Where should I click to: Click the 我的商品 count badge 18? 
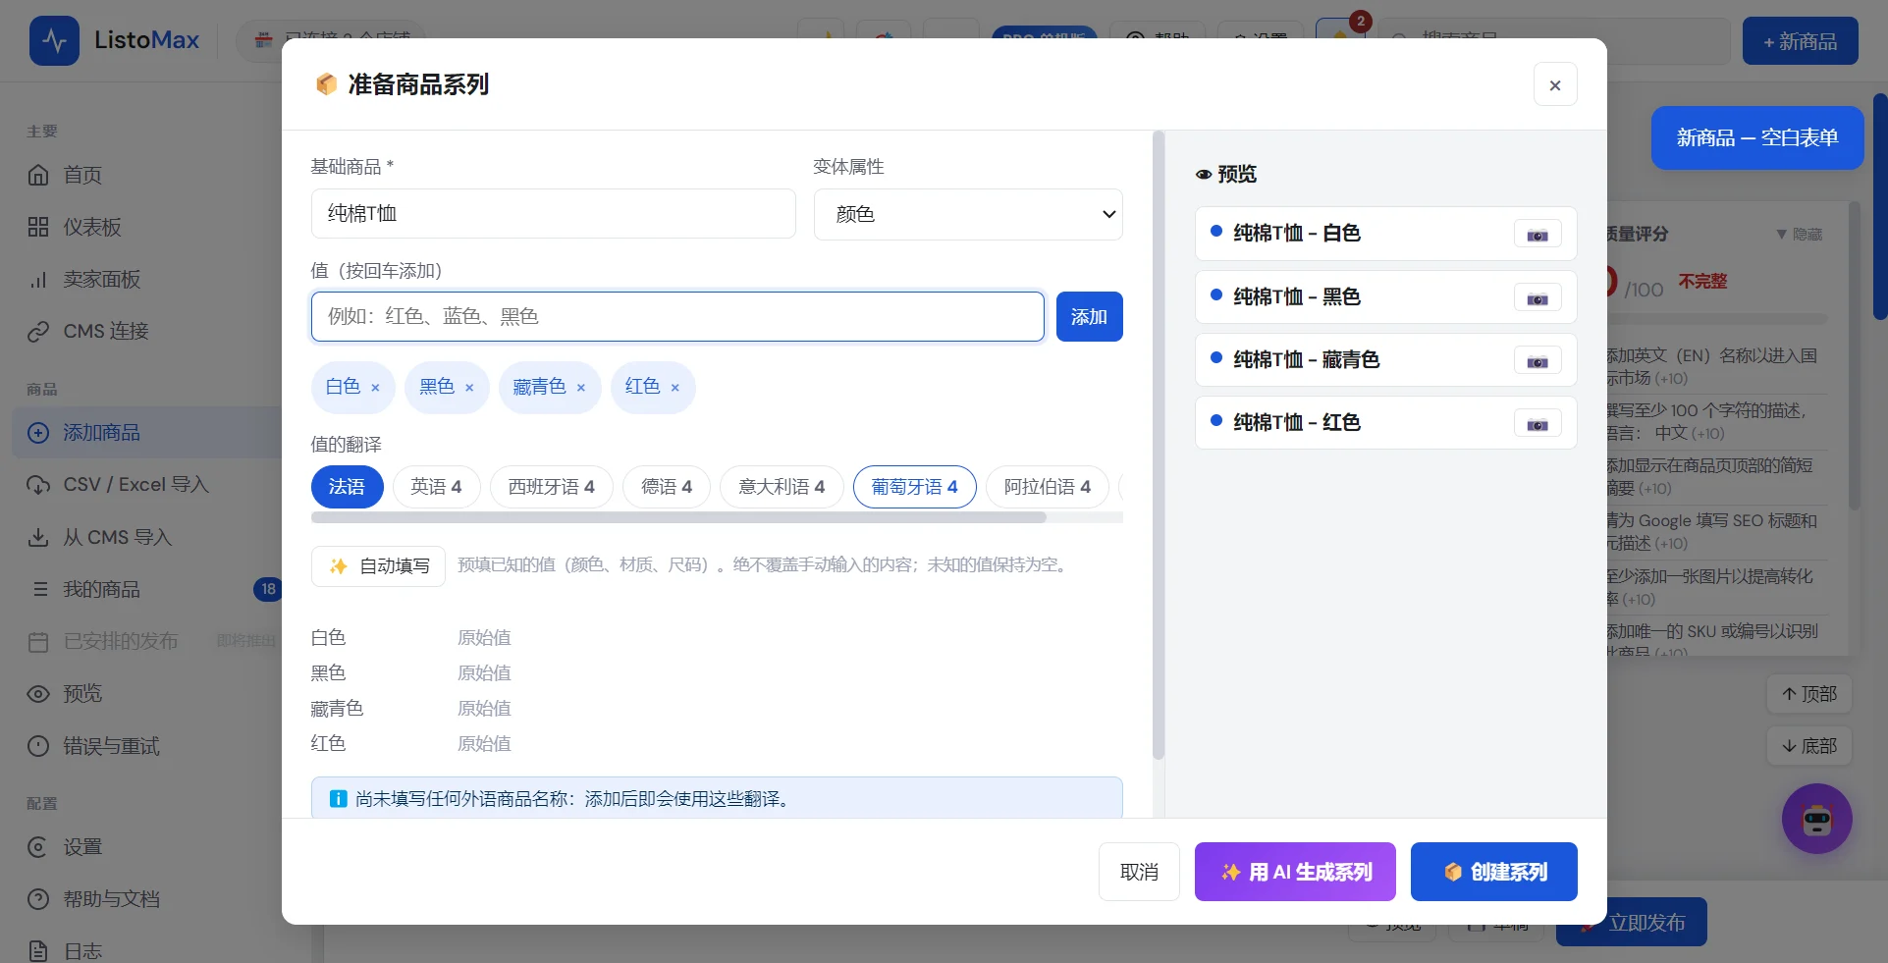[x=268, y=589]
